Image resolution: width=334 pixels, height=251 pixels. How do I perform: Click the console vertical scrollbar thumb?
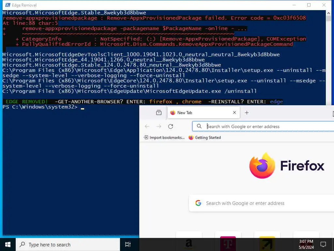(328, 18)
